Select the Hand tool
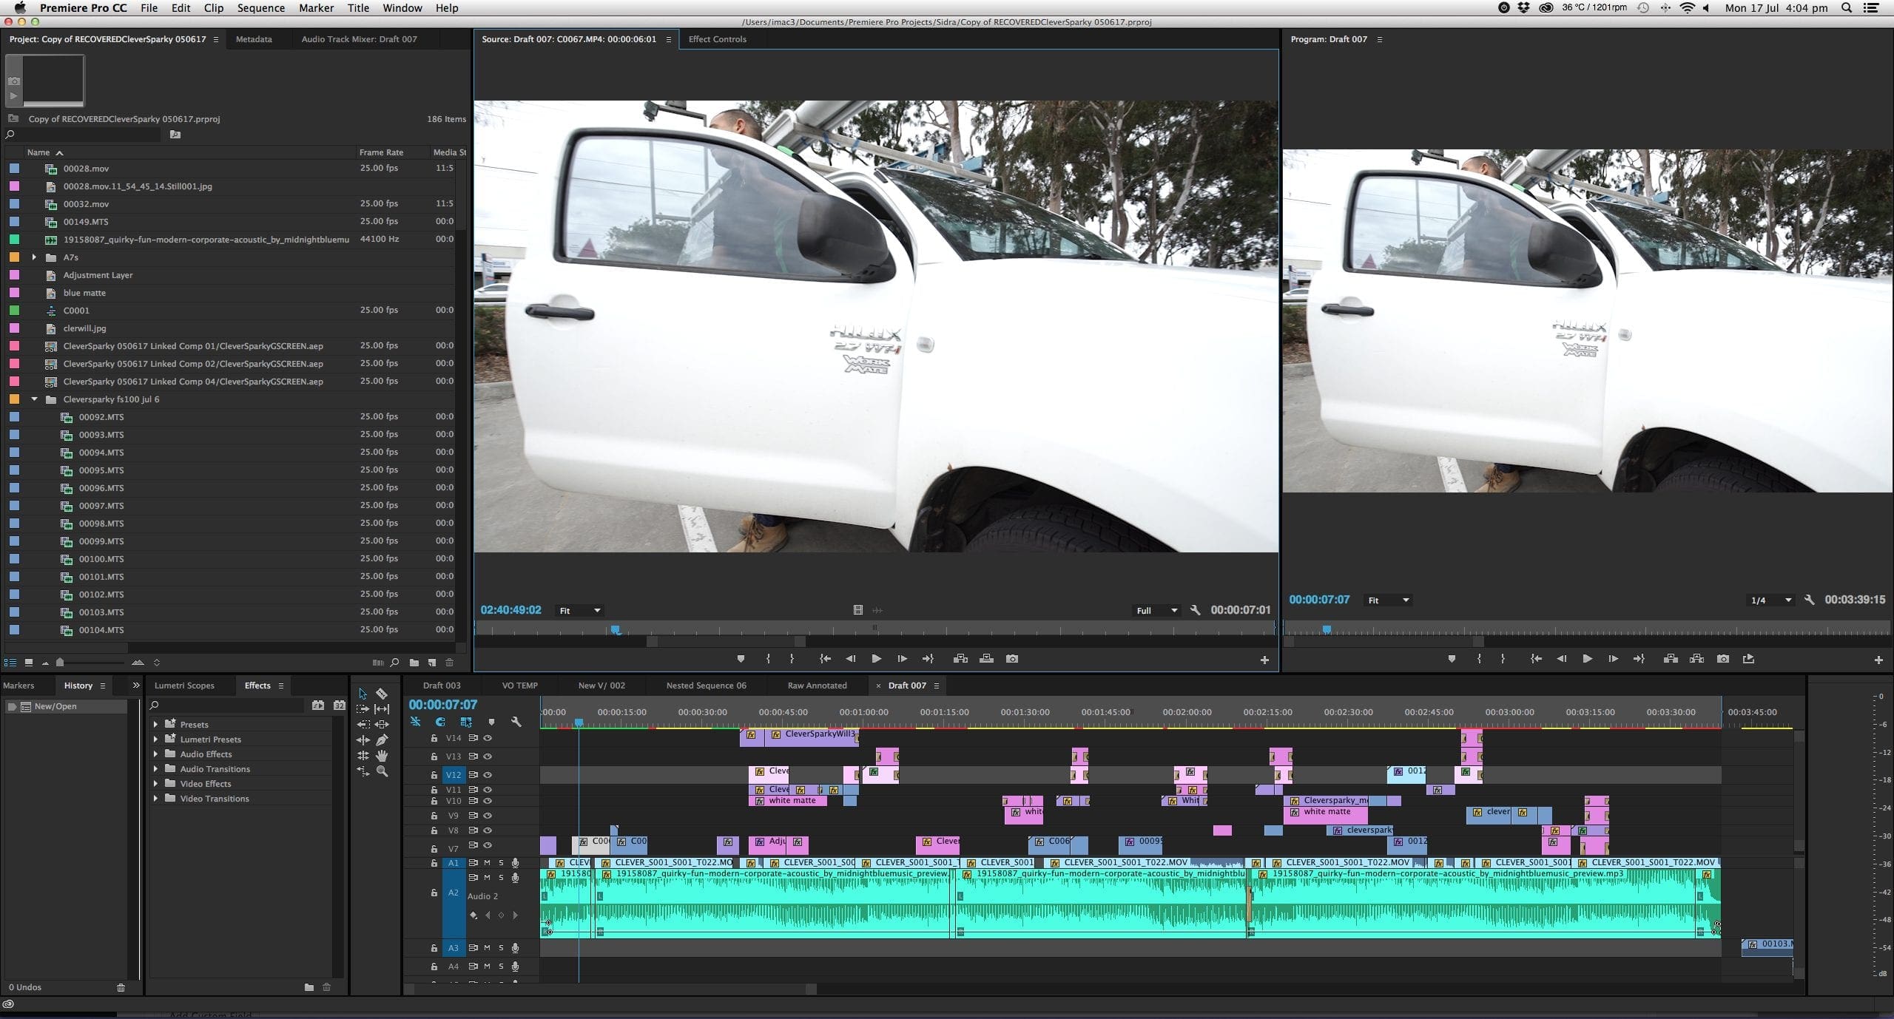The width and height of the screenshot is (1894, 1019). click(382, 755)
